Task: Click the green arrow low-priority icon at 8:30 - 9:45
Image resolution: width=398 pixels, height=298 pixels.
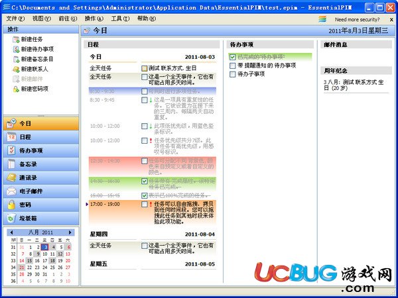Action: click(x=151, y=100)
